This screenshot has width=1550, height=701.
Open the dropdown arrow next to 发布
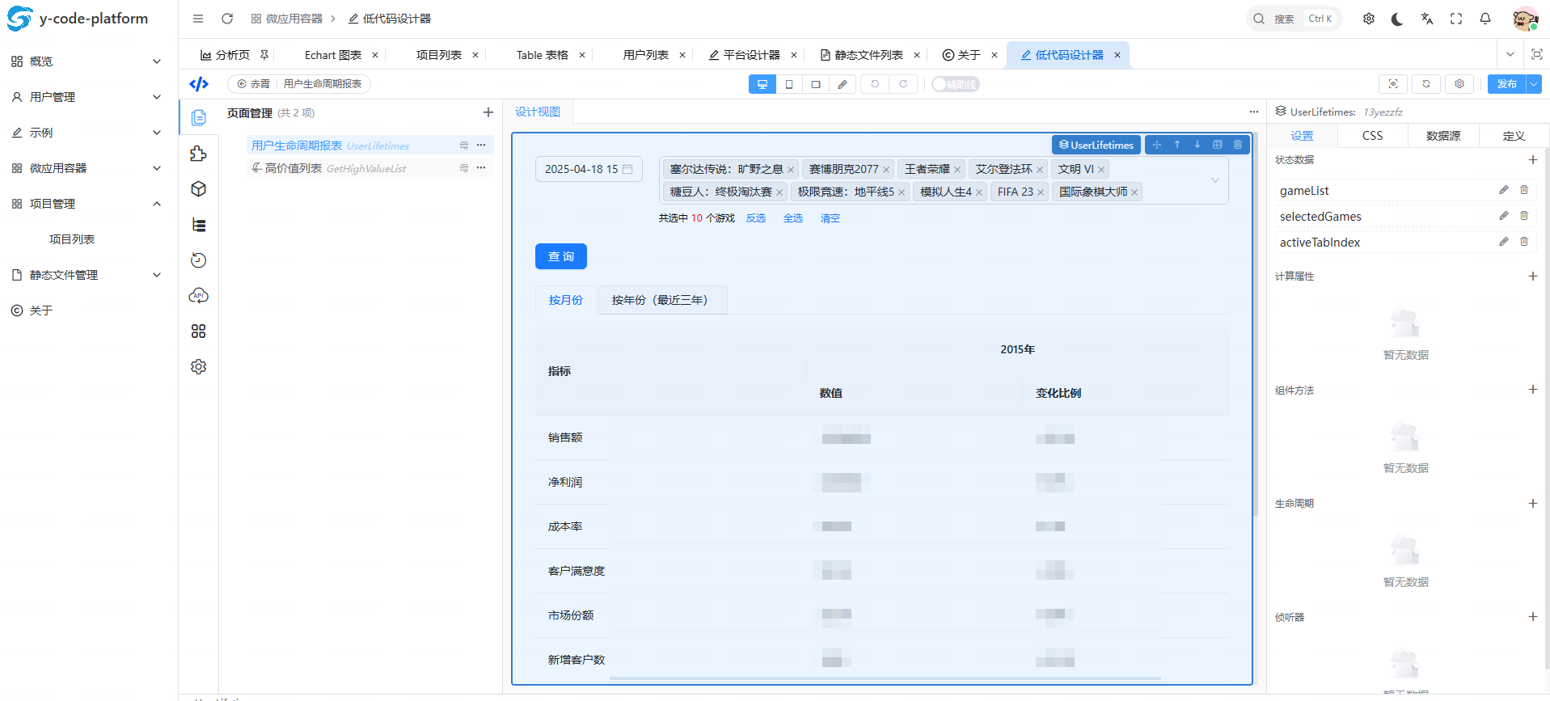click(1534, 84)
